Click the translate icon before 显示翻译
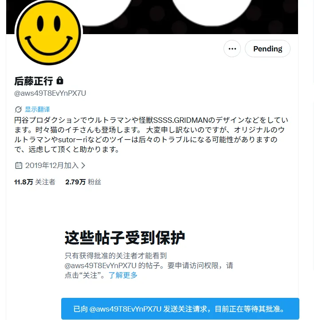The height and width of the screenshot is (320, 314). click(18, 109)
